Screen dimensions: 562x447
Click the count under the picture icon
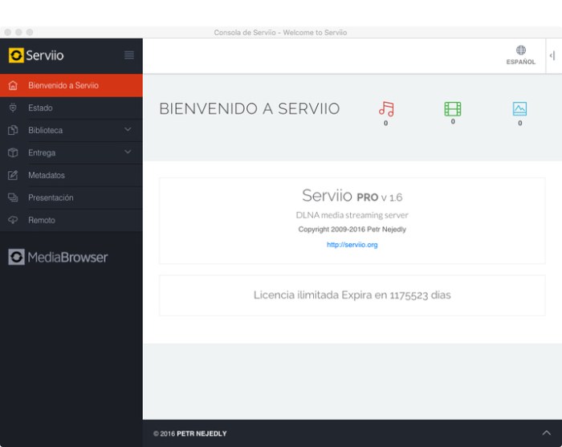(519, 124)
